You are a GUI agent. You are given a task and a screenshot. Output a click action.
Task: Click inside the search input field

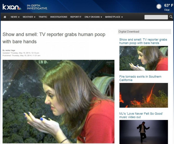(x=156, y=17)
